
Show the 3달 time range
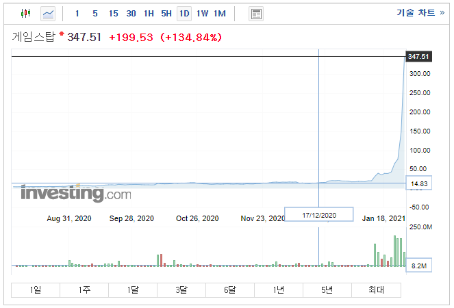pos(181,290)
